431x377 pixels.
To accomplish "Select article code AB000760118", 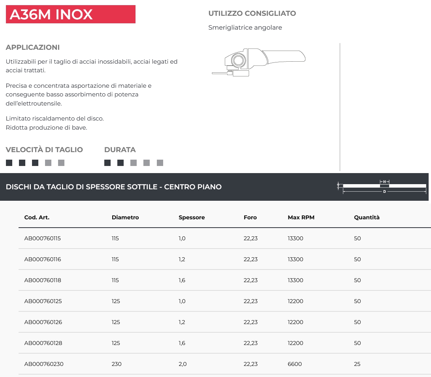I will [43, 280].
